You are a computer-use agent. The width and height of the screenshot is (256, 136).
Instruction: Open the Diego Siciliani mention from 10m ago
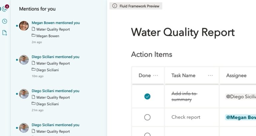[x=56, y=57]
